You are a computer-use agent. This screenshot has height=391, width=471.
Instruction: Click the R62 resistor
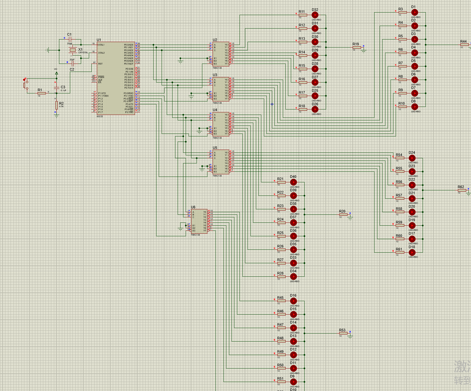pos(462,190)
